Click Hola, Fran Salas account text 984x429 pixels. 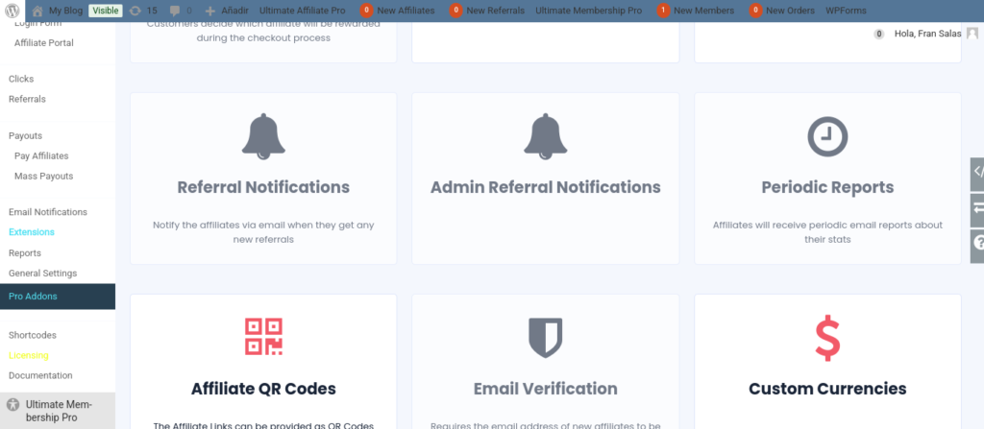point(927,34)
